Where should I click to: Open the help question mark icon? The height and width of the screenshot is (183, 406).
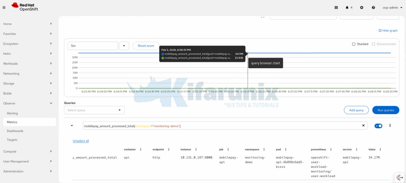coord(373,8)
